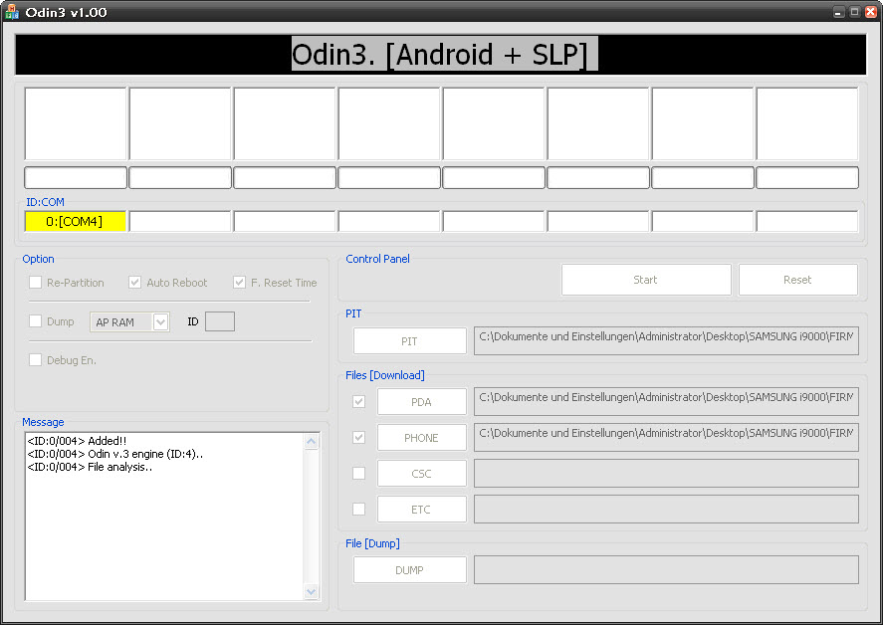The image size is (883, 625).
Task: Enable the Dump checkbox
Action: click(x=36, y=320)
